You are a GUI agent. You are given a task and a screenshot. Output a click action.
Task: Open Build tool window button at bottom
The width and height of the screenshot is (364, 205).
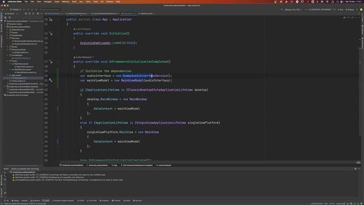[x=46, y=200]
